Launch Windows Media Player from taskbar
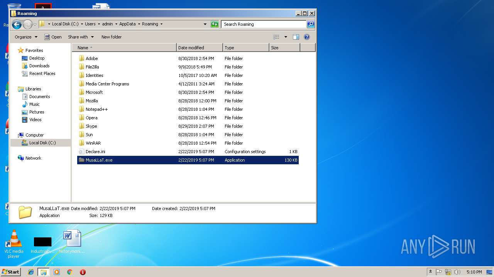 (57, 272)
